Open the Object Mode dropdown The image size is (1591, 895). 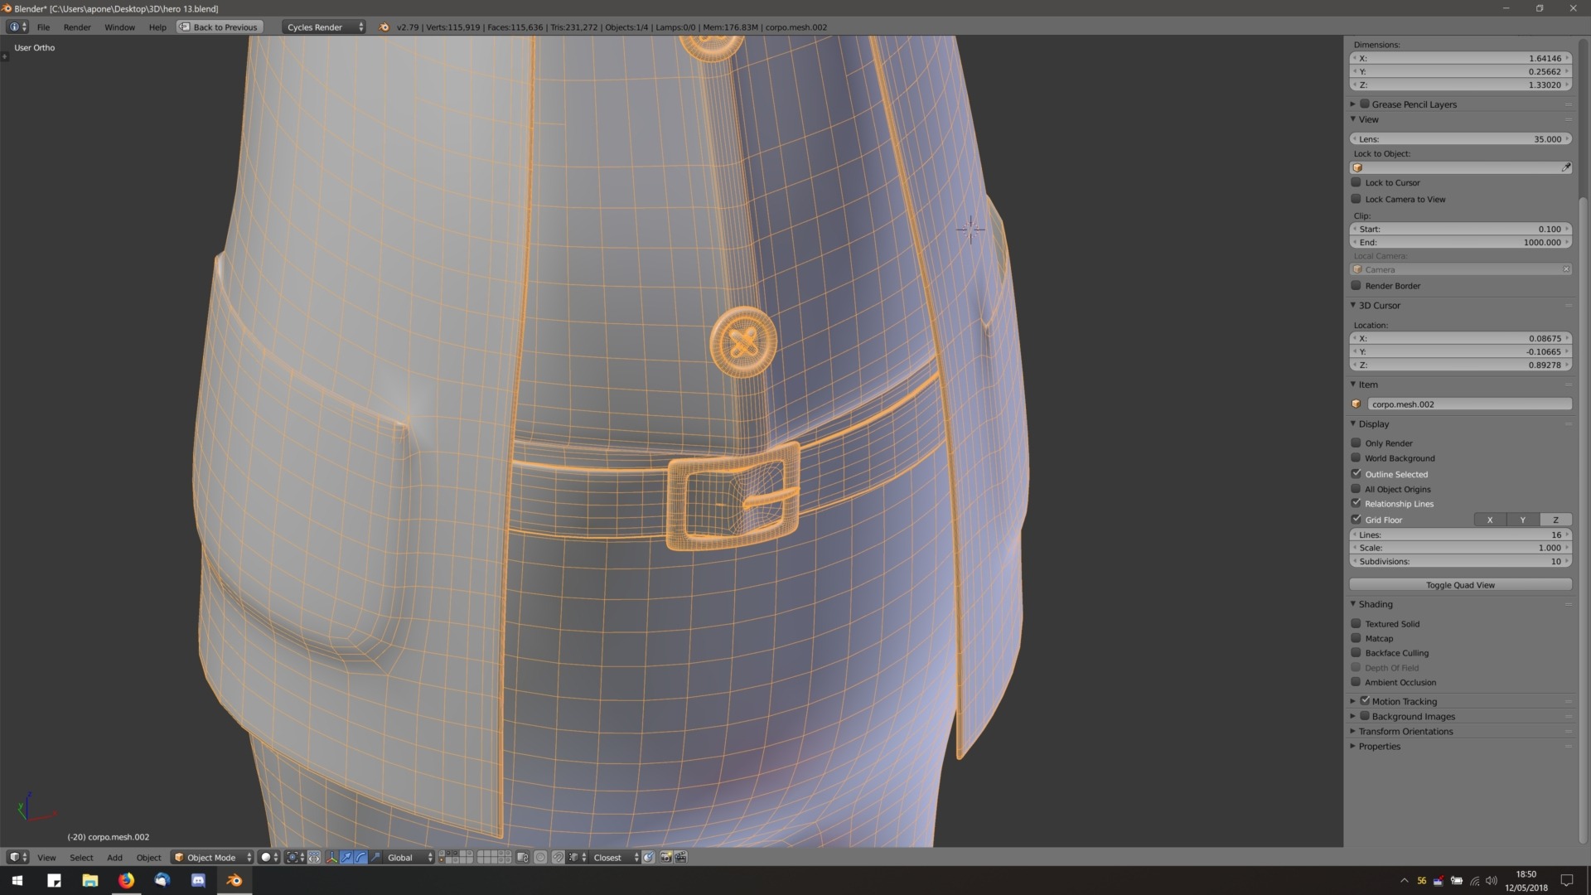tap(212, 858)
